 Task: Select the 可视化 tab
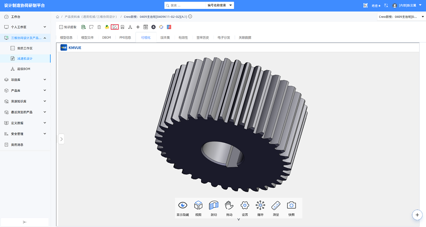tap(146, 38)
